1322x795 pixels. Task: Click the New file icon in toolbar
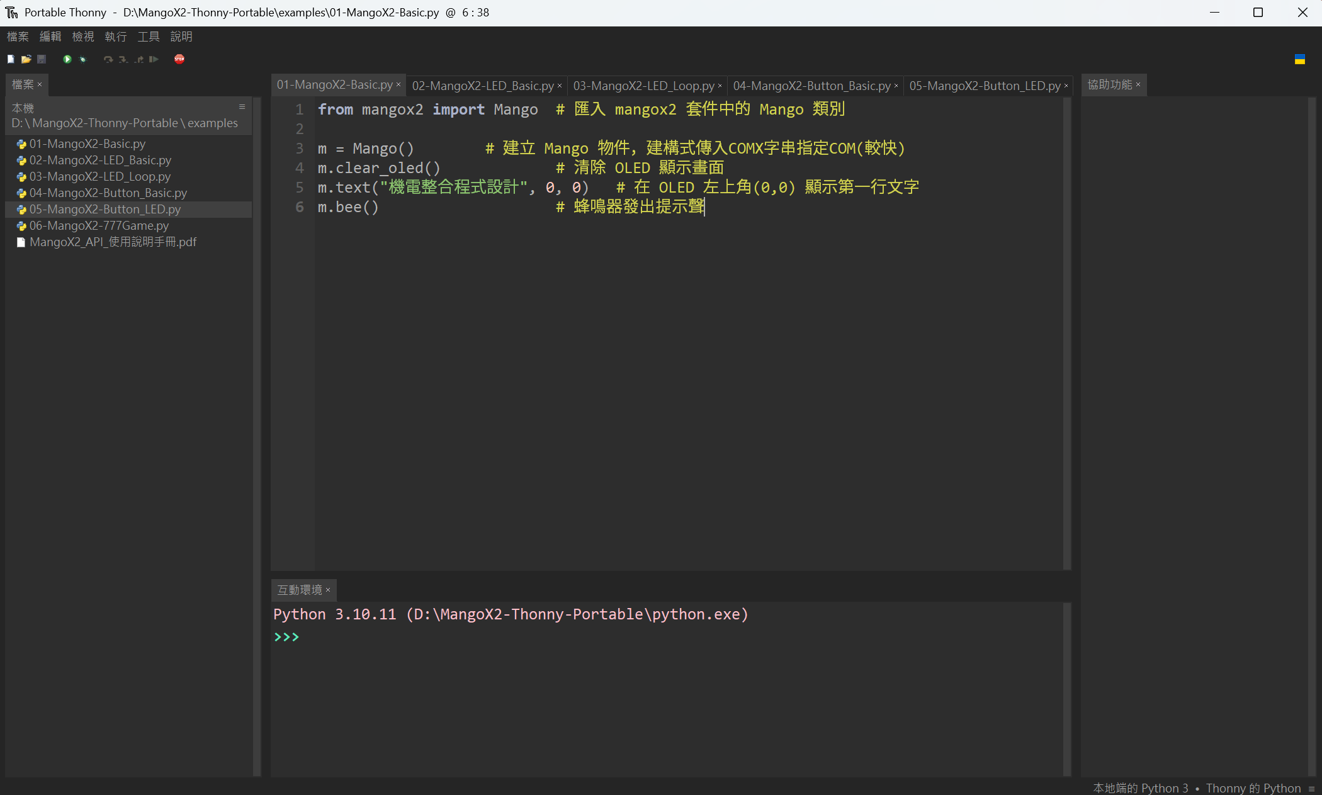pos(11,59)
